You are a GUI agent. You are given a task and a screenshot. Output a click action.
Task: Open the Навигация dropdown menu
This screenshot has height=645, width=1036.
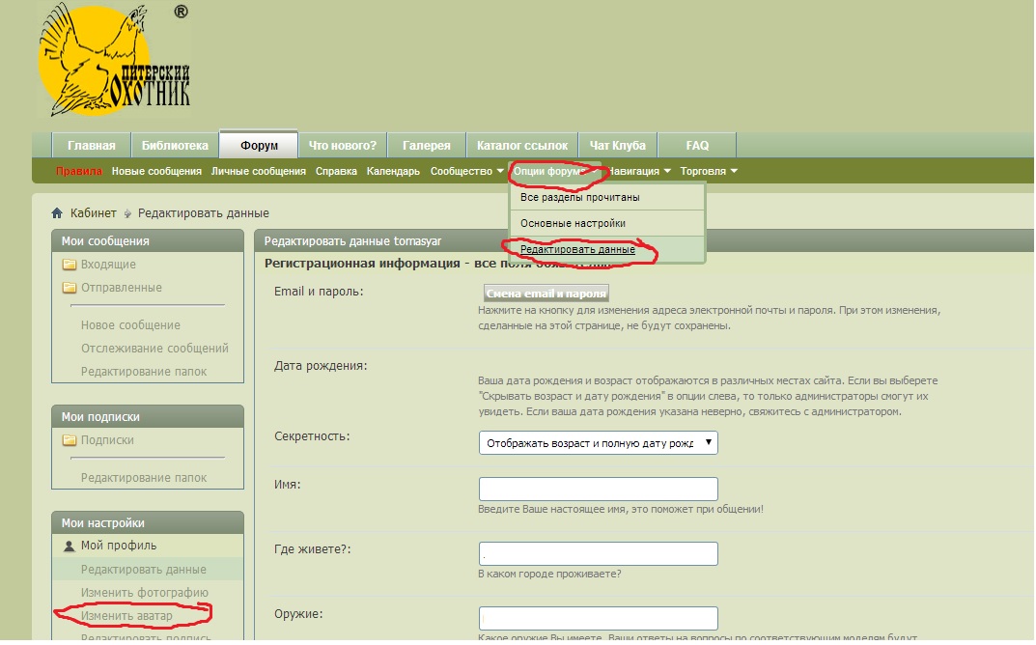click(639, 172)
